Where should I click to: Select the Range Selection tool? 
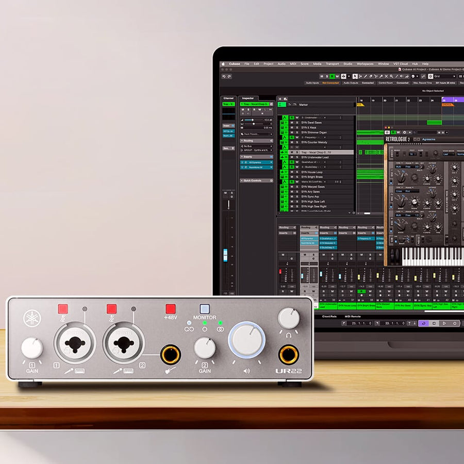click(x=360, y=76)
